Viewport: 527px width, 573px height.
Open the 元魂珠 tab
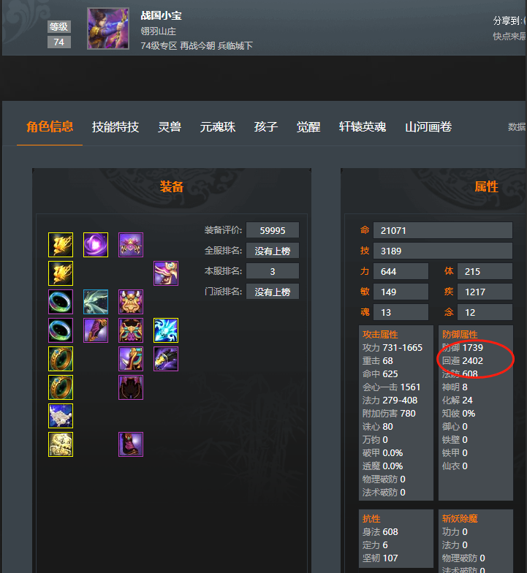click(218, 127)
